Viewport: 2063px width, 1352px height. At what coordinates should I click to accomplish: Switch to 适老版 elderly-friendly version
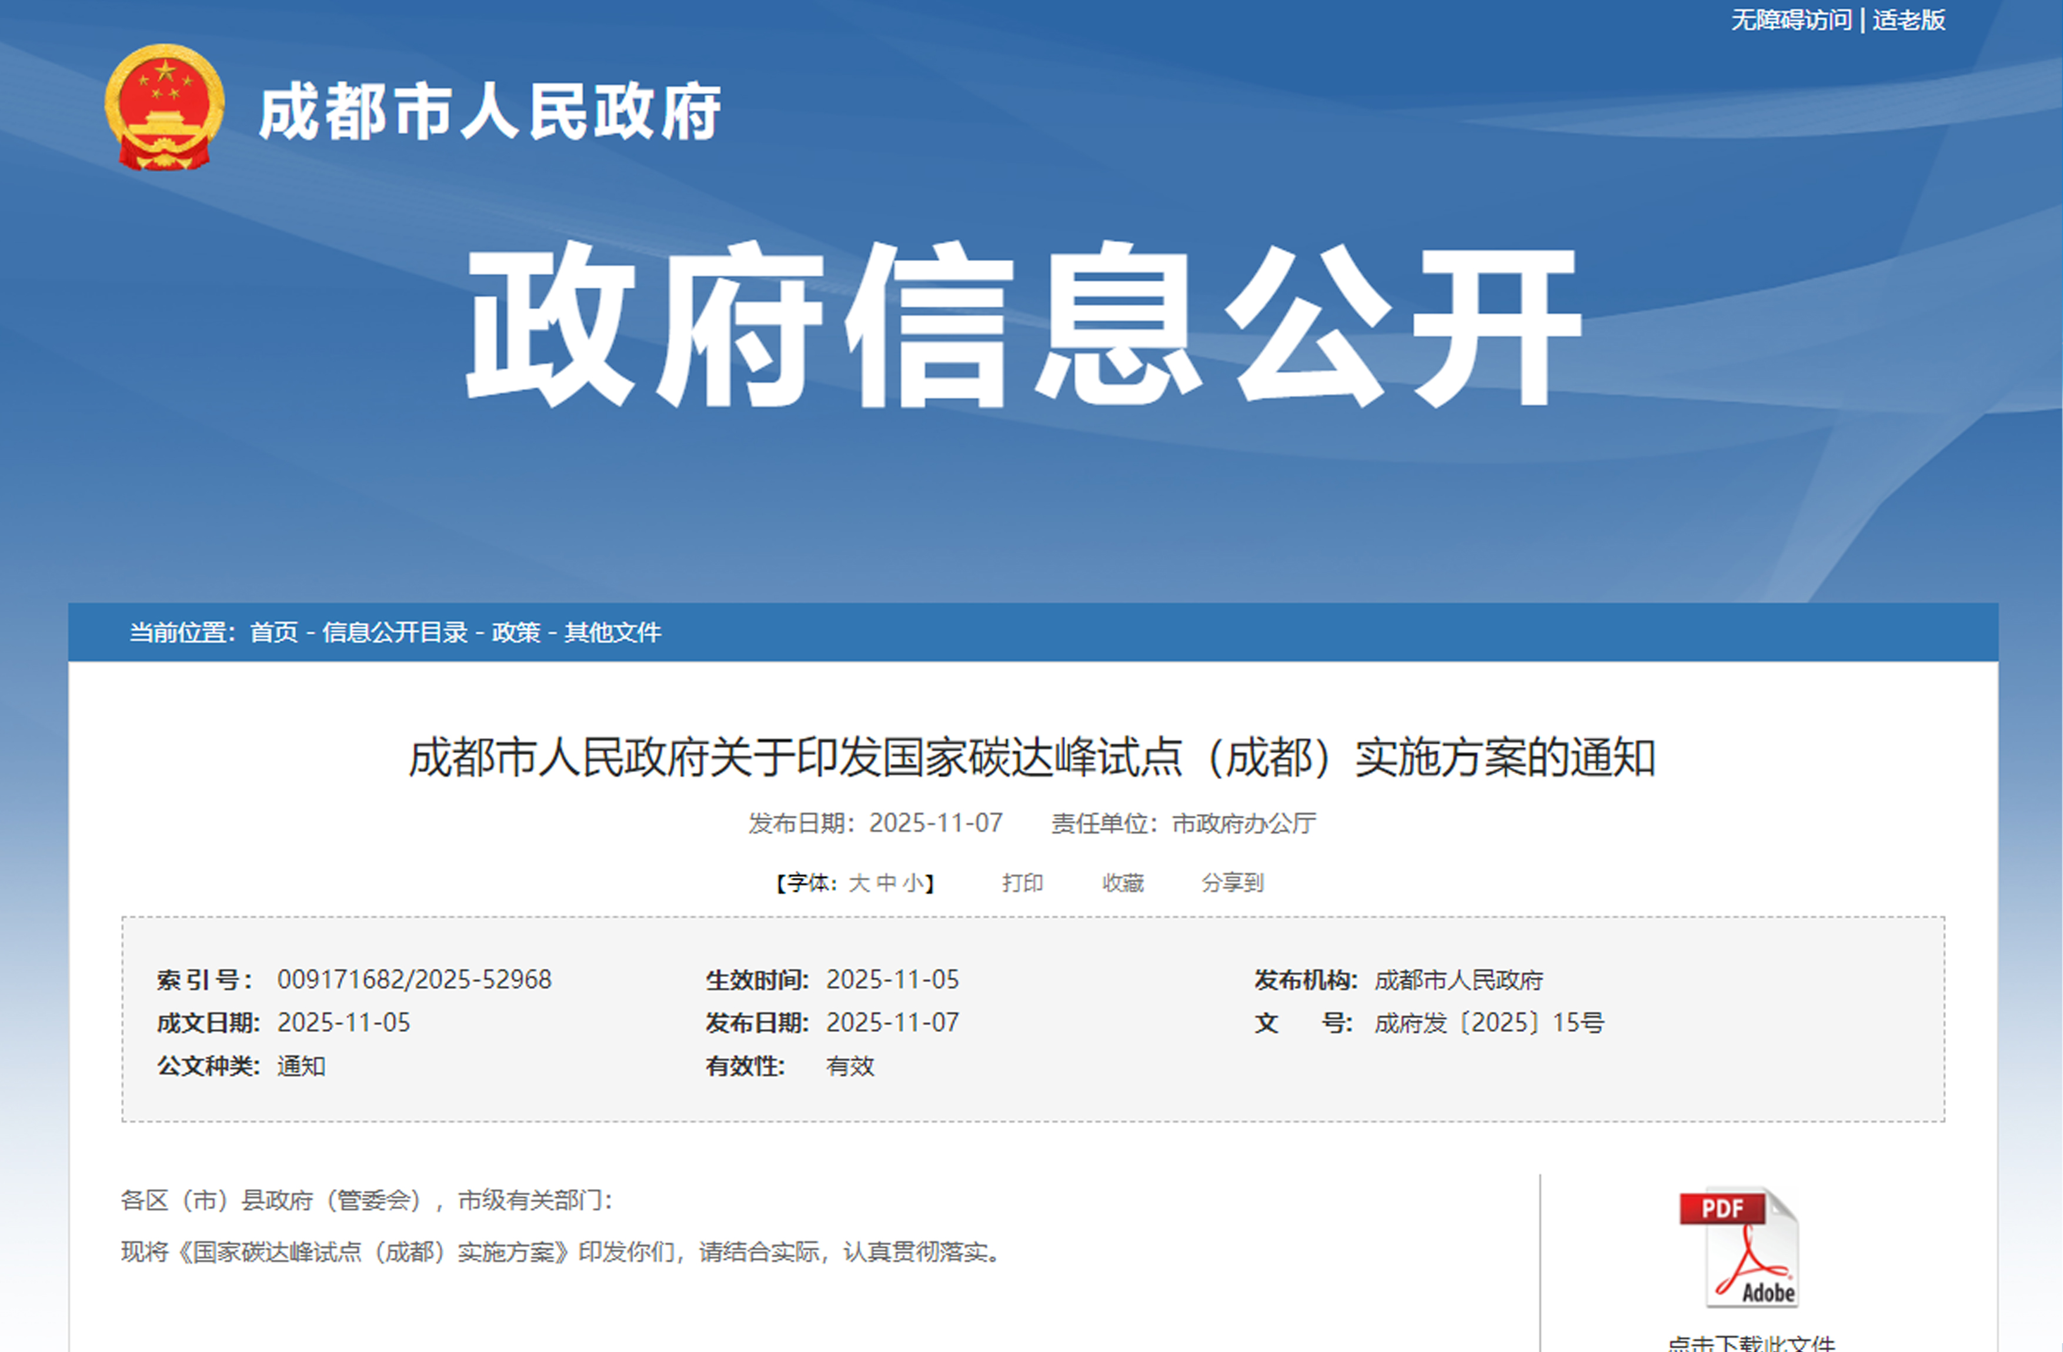point(1909,20)
